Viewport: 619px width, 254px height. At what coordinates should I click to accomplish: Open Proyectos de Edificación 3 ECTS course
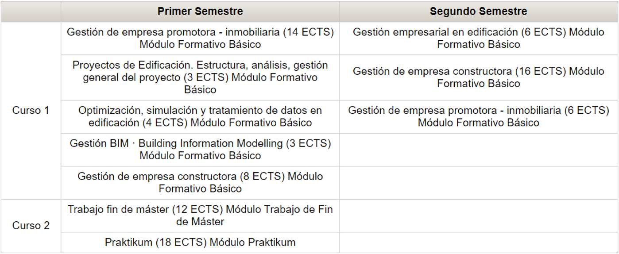(x=200, y=77)
